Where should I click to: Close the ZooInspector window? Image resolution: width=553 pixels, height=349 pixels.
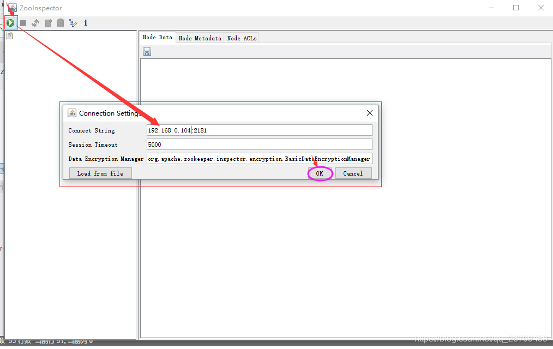[x=540, y=8]
